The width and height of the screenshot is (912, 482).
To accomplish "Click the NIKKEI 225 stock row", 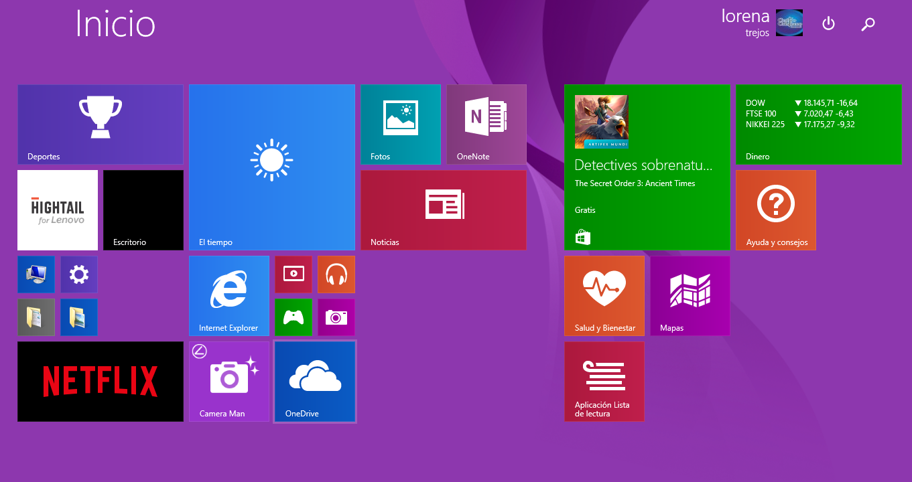I will (800, 125).
